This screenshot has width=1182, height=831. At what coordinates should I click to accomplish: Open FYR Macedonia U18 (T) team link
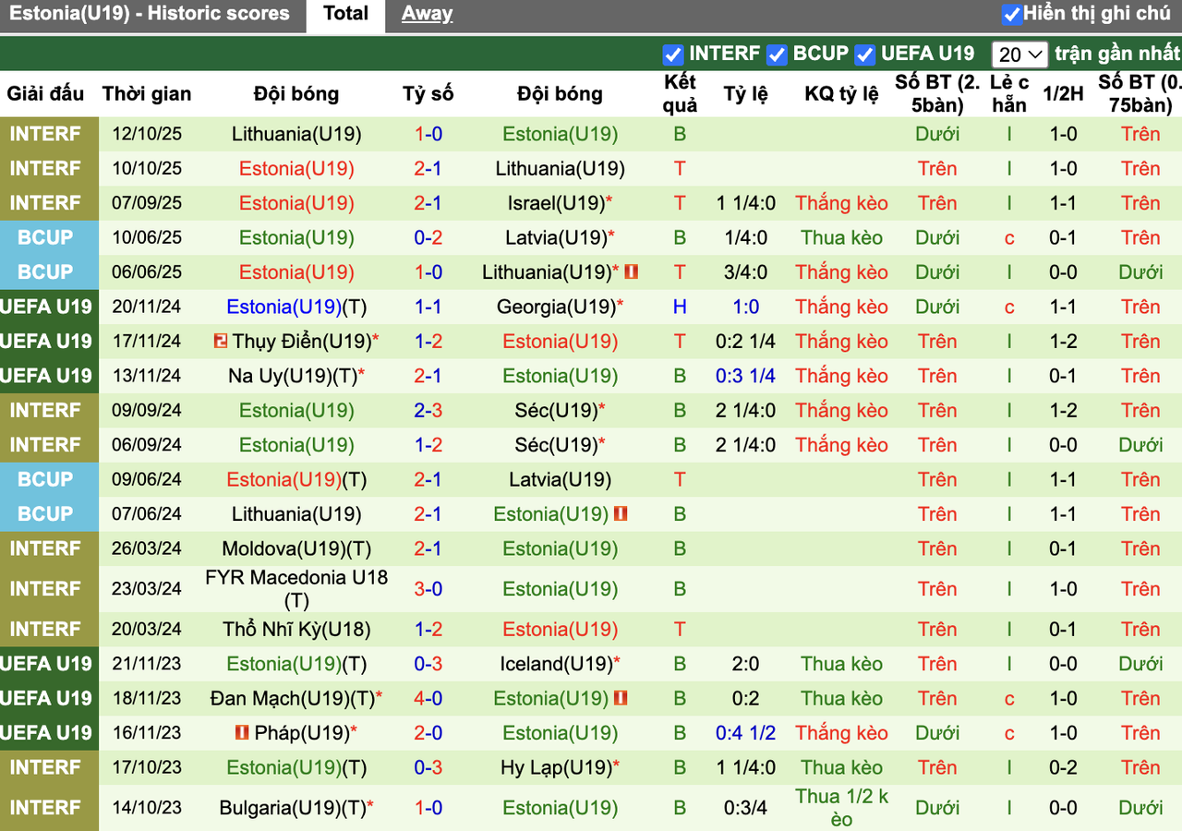(x=296, y=589)
